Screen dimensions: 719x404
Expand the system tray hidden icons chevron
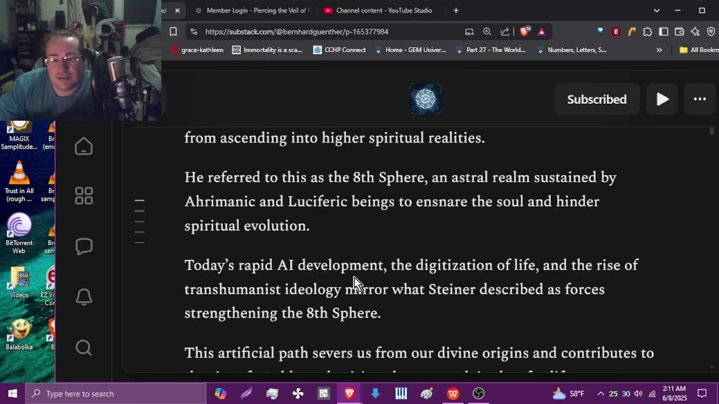click(600, 393)
